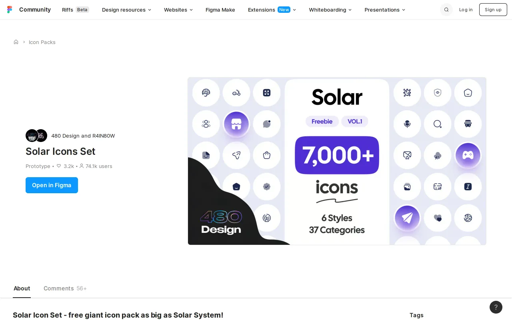512x320 pixels.
Task: Open the Websites dropdown
Action: coord(178,10)
